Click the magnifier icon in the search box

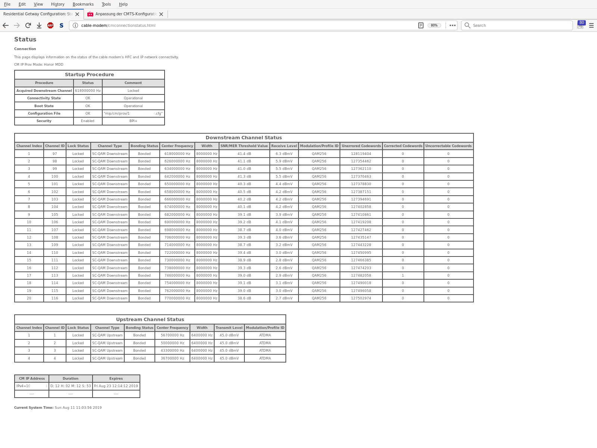[x=467, y=25]
